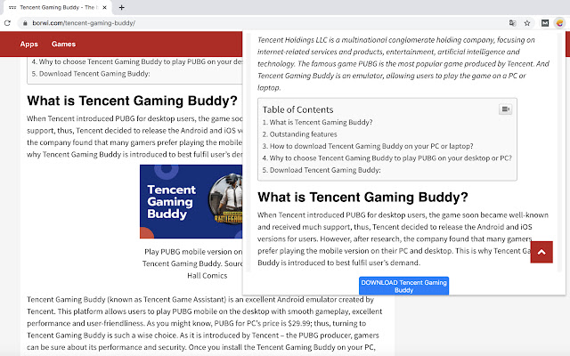
Task: Click the red scroll-to-top arrow button
Action: [541, 252]
